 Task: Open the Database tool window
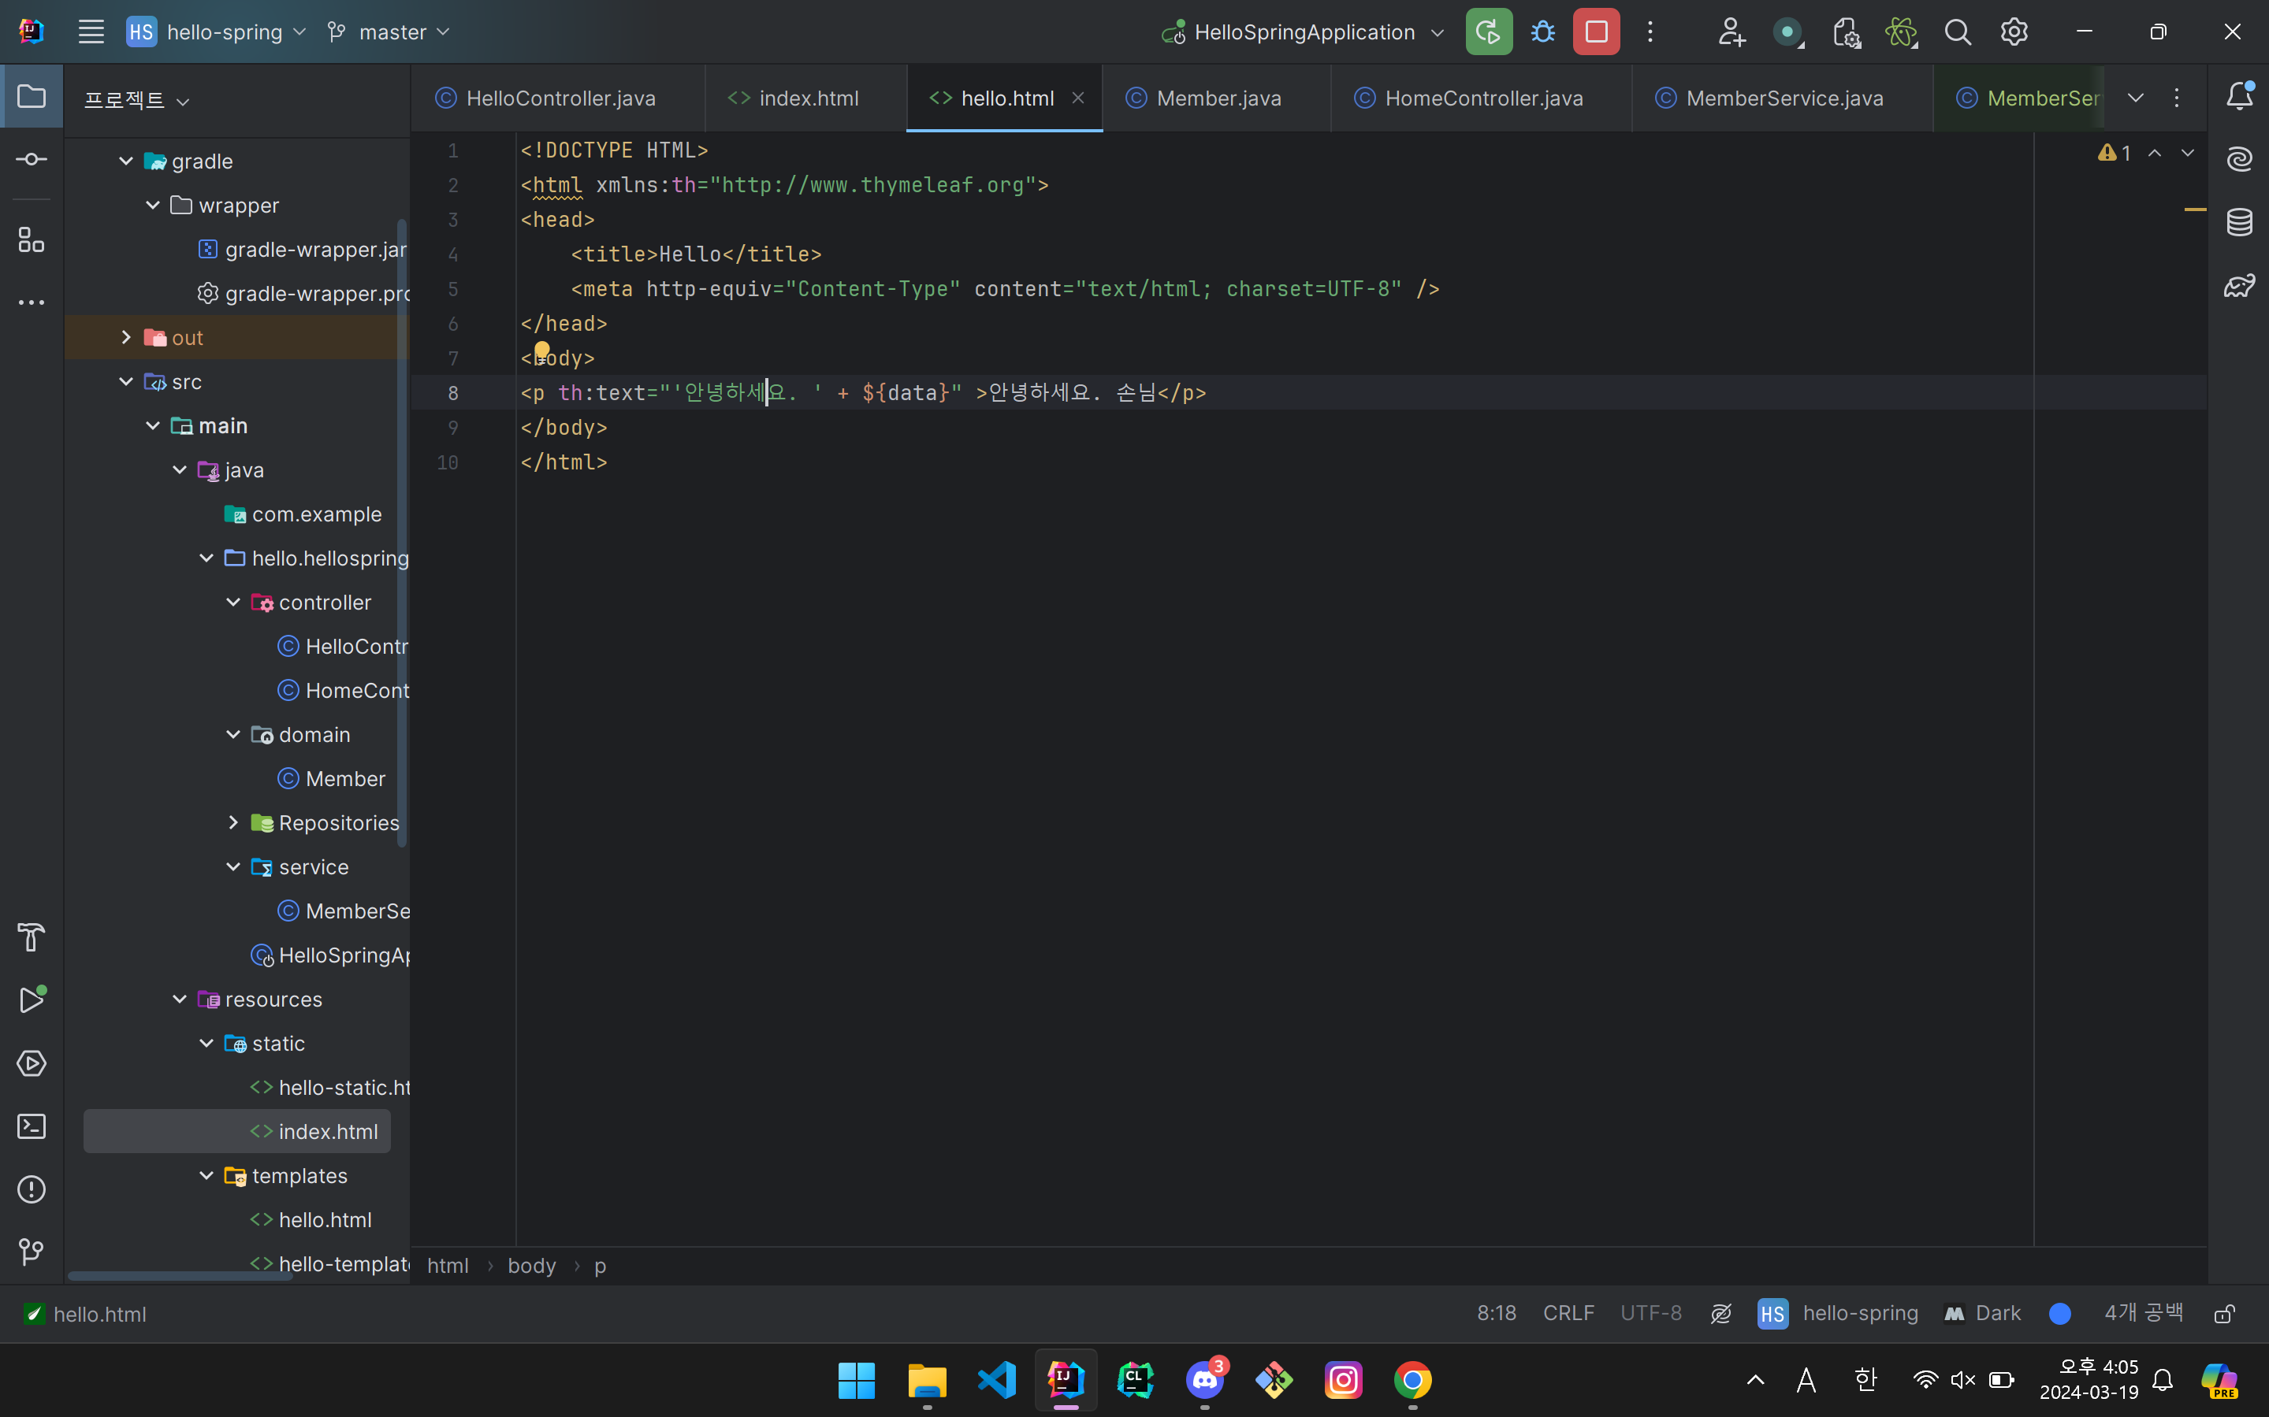coord(2239,222)
